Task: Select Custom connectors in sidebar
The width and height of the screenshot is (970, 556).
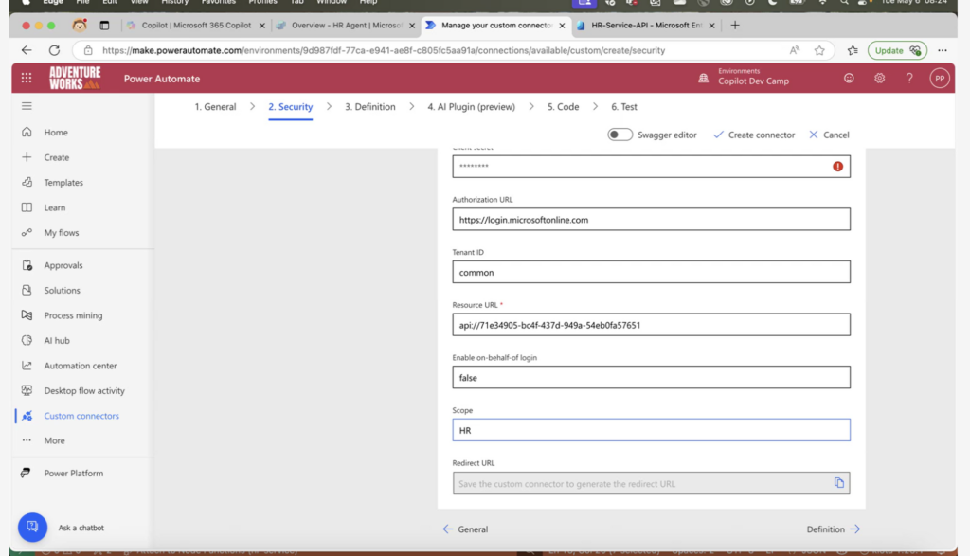Action: tap(81, 416)
